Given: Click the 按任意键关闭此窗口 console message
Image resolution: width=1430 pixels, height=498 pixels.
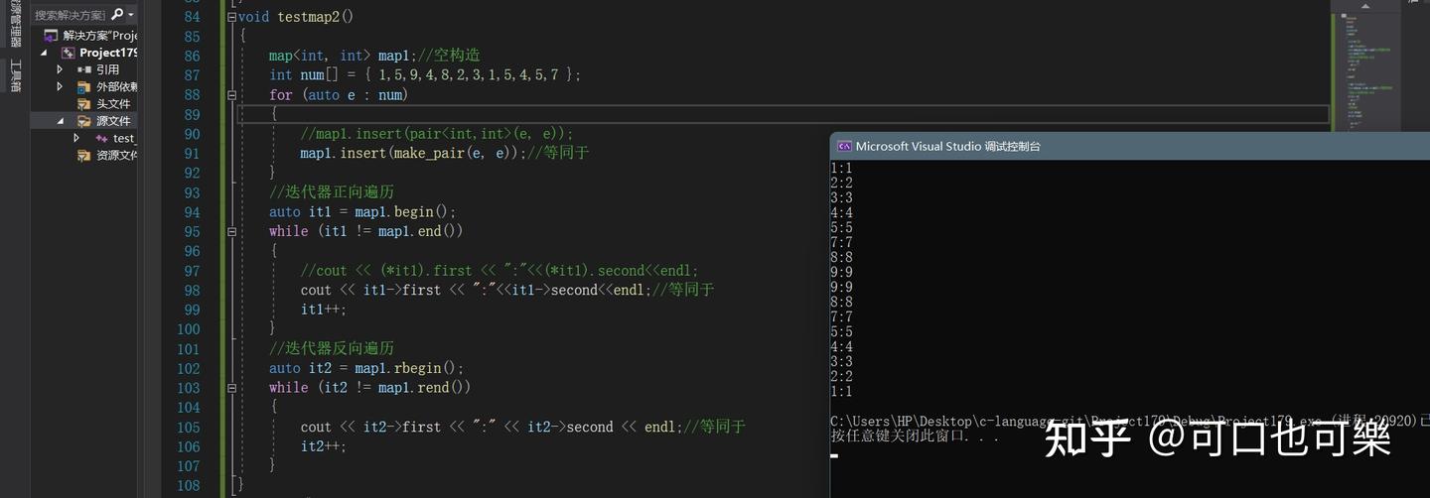Looking at the screenshot, I should pos(916,436).
